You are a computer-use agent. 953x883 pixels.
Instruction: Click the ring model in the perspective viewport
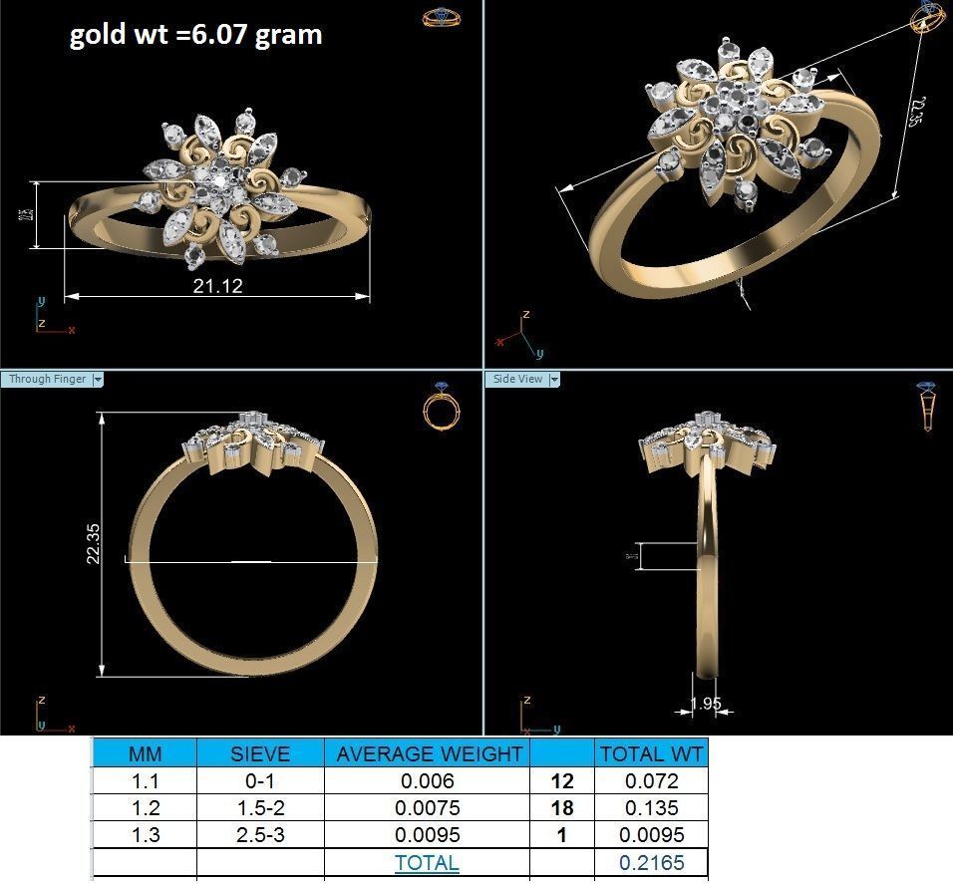pos(735,168)
